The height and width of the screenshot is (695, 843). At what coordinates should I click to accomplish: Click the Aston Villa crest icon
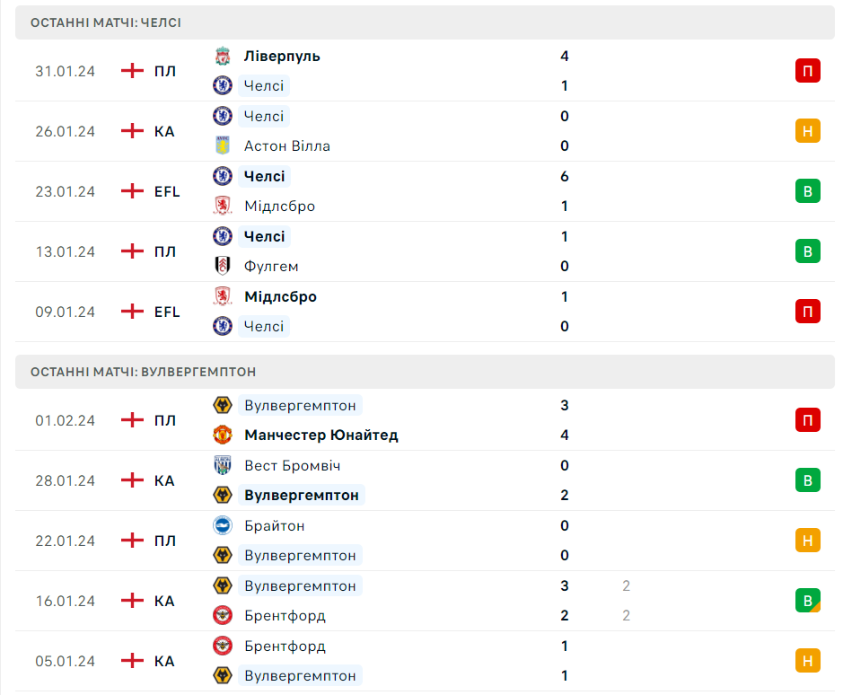click(222, 146)
